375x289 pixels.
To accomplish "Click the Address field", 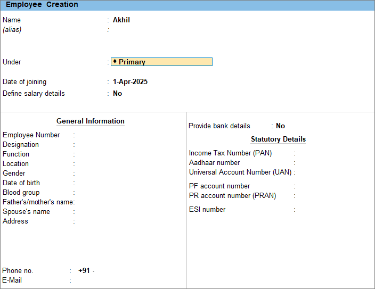I will 107,221.
